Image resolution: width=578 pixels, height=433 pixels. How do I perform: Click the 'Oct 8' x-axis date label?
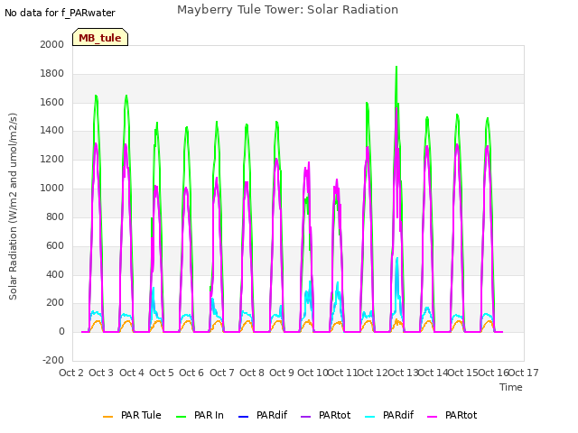[252, 373]
